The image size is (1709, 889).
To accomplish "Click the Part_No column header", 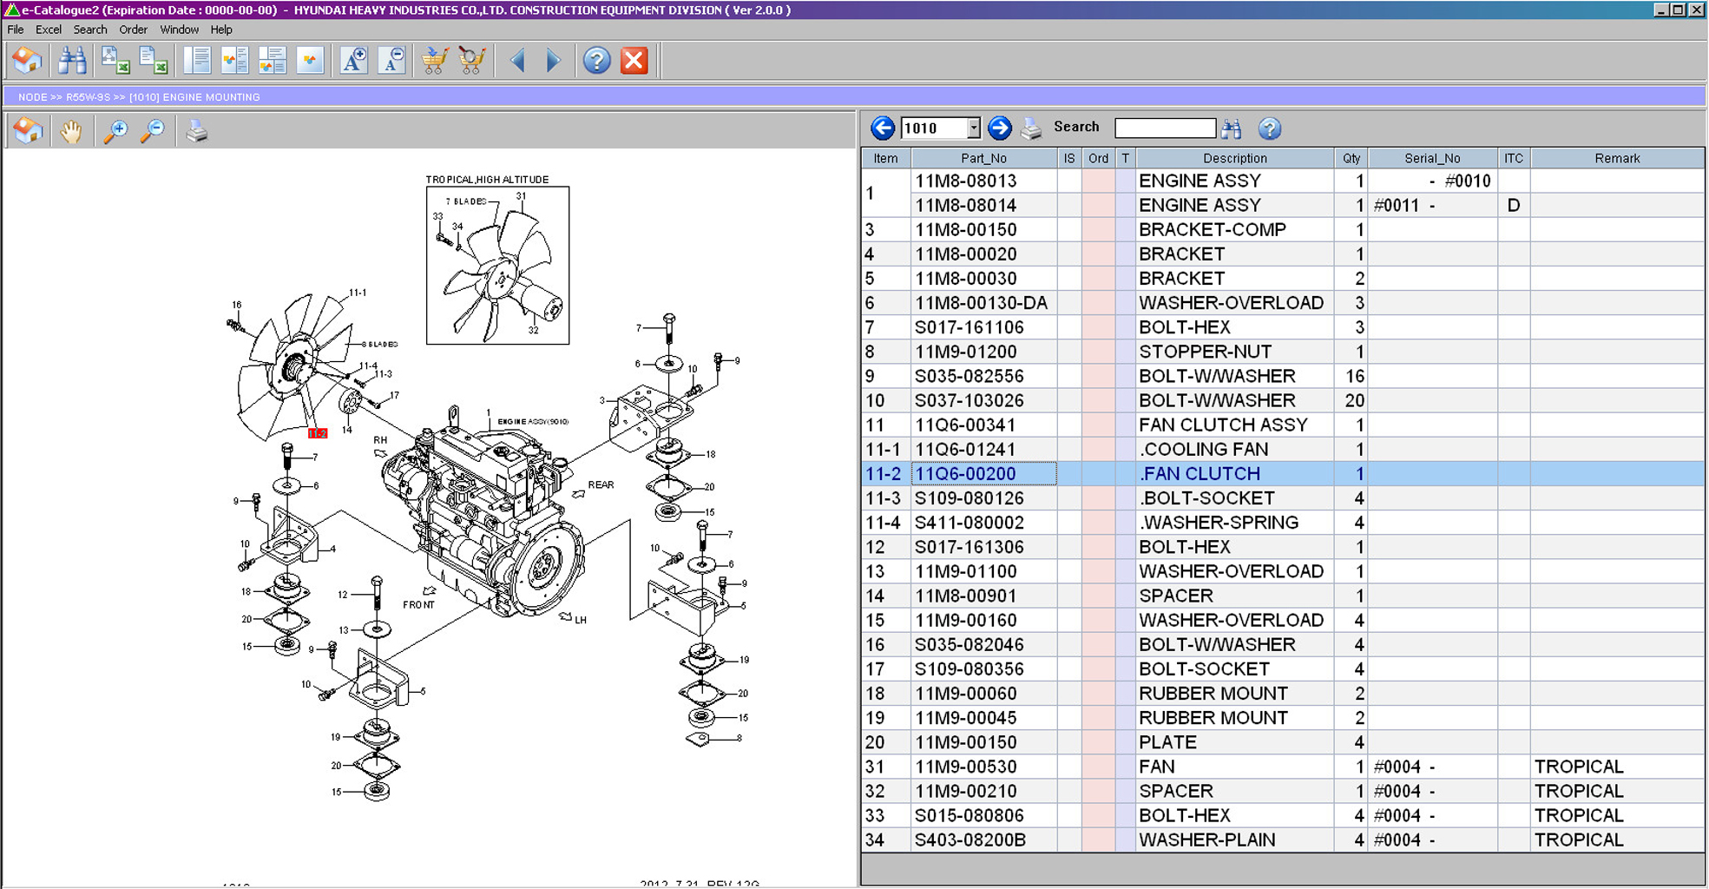I will [x=983, y=158].
